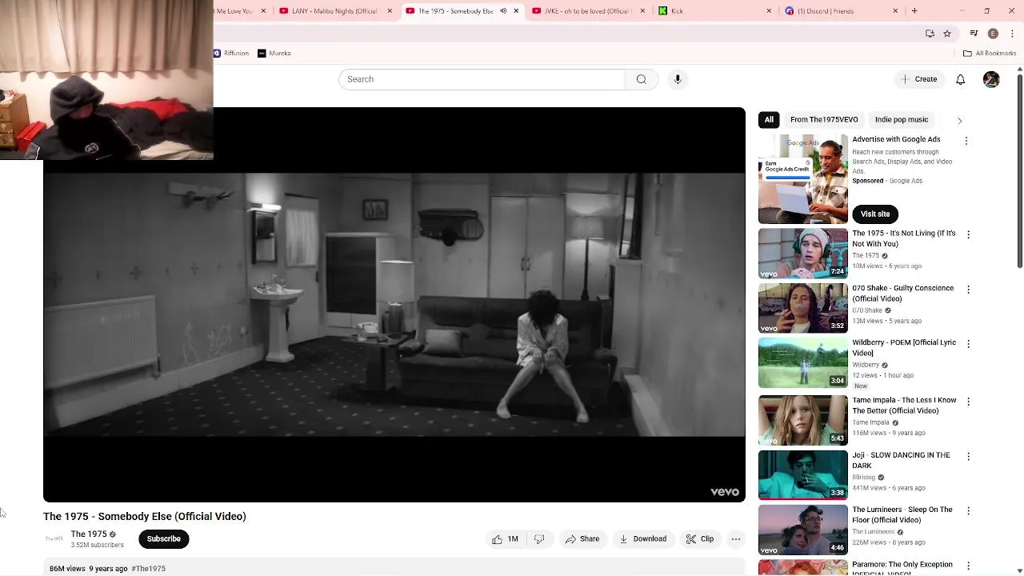Open Tame Impala Less I Know thumbnail

click(802, 420)
